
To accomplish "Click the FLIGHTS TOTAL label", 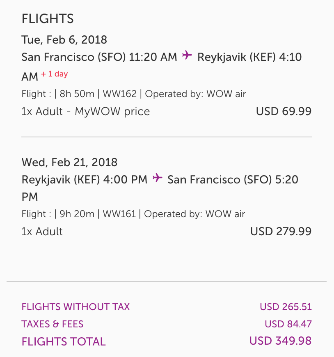I will point(64,341).
